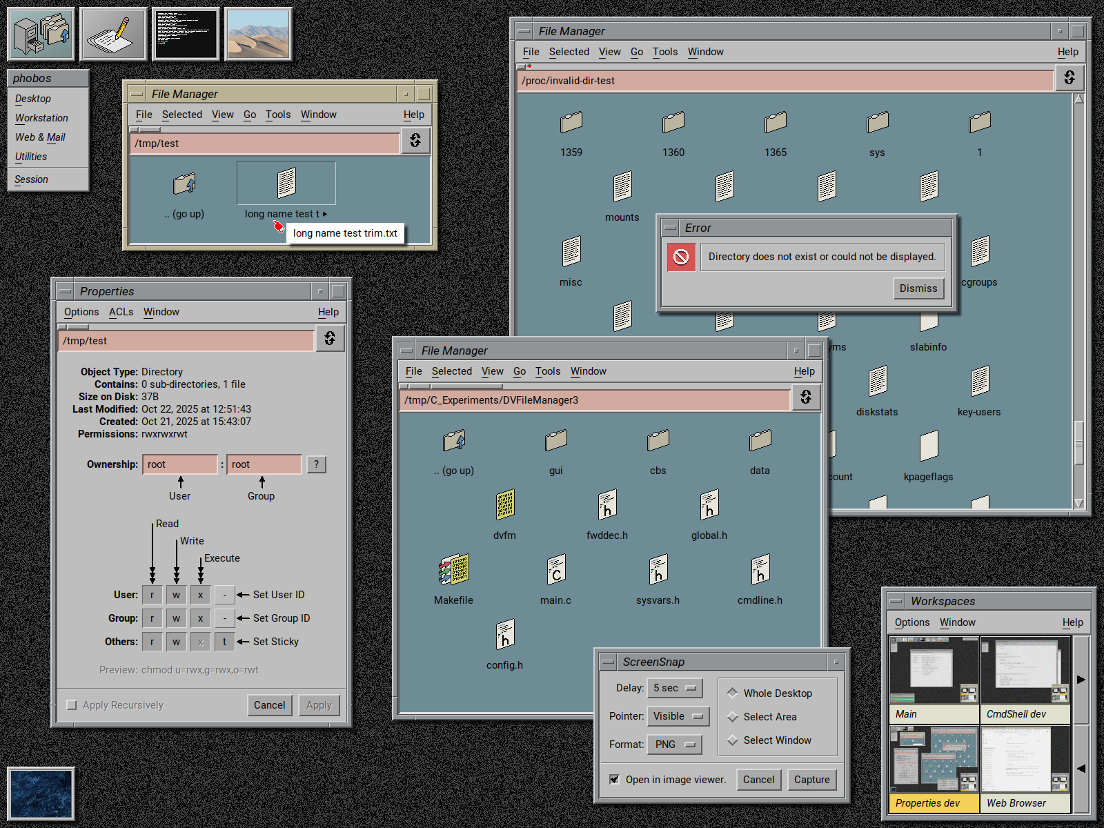Select the config.h header file

[x=505, y=635]
